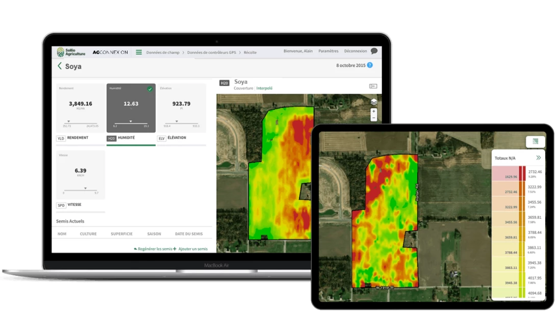Click the 6.39 speed value
Image resolution: width=557 pixels, height=312 pixels.
pyautogui.click(x=81, y=171)
